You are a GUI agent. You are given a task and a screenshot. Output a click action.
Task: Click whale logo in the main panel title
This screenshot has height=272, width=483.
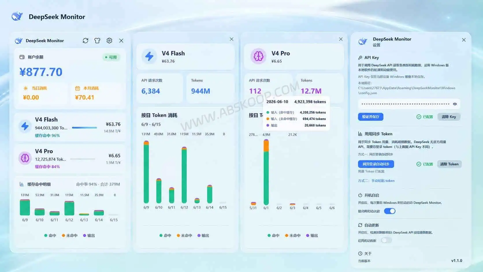(18, 41)
